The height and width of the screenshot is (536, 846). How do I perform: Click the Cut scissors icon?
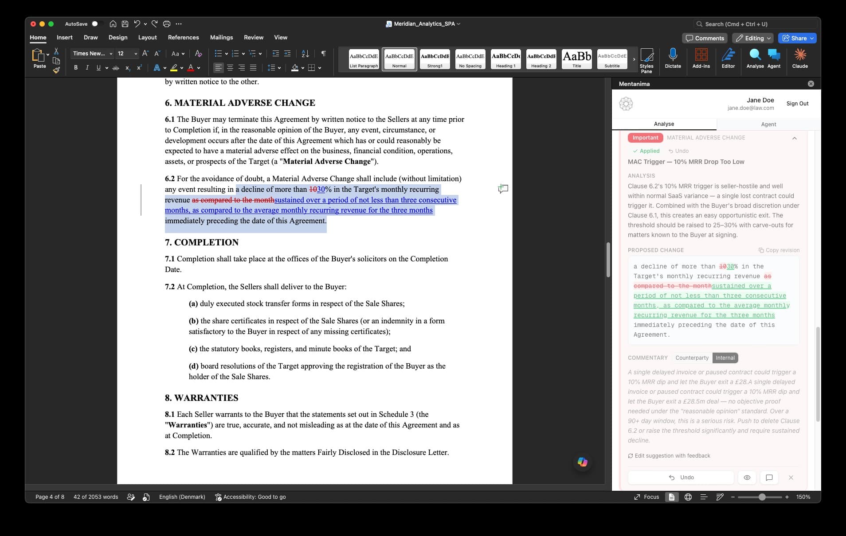pos(56,51)
